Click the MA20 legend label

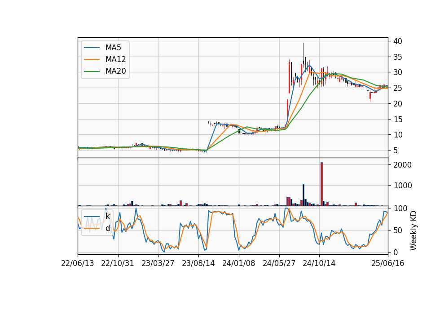point(115,71)
